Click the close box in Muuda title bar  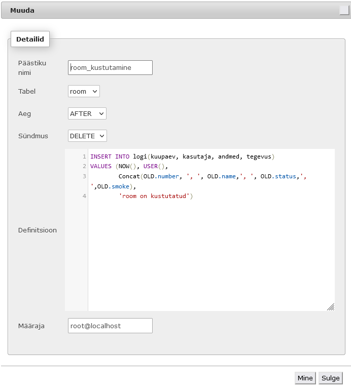point(344,10)
